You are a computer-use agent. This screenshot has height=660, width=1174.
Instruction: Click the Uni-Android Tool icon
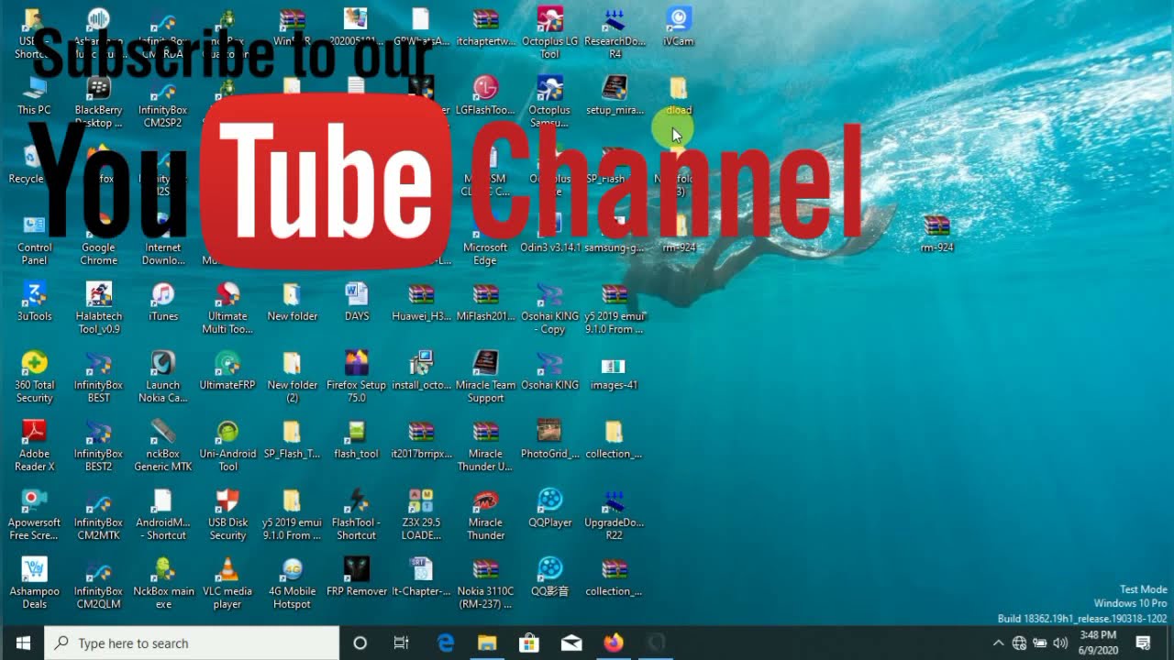tap(227, 445)
